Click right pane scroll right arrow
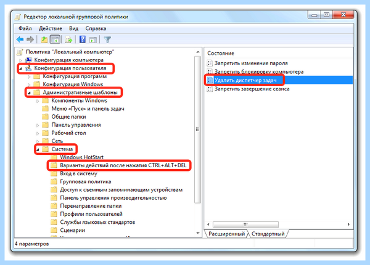Image resolution: width=370 pixels, height=265 pixels. click(x=348, y=224)
